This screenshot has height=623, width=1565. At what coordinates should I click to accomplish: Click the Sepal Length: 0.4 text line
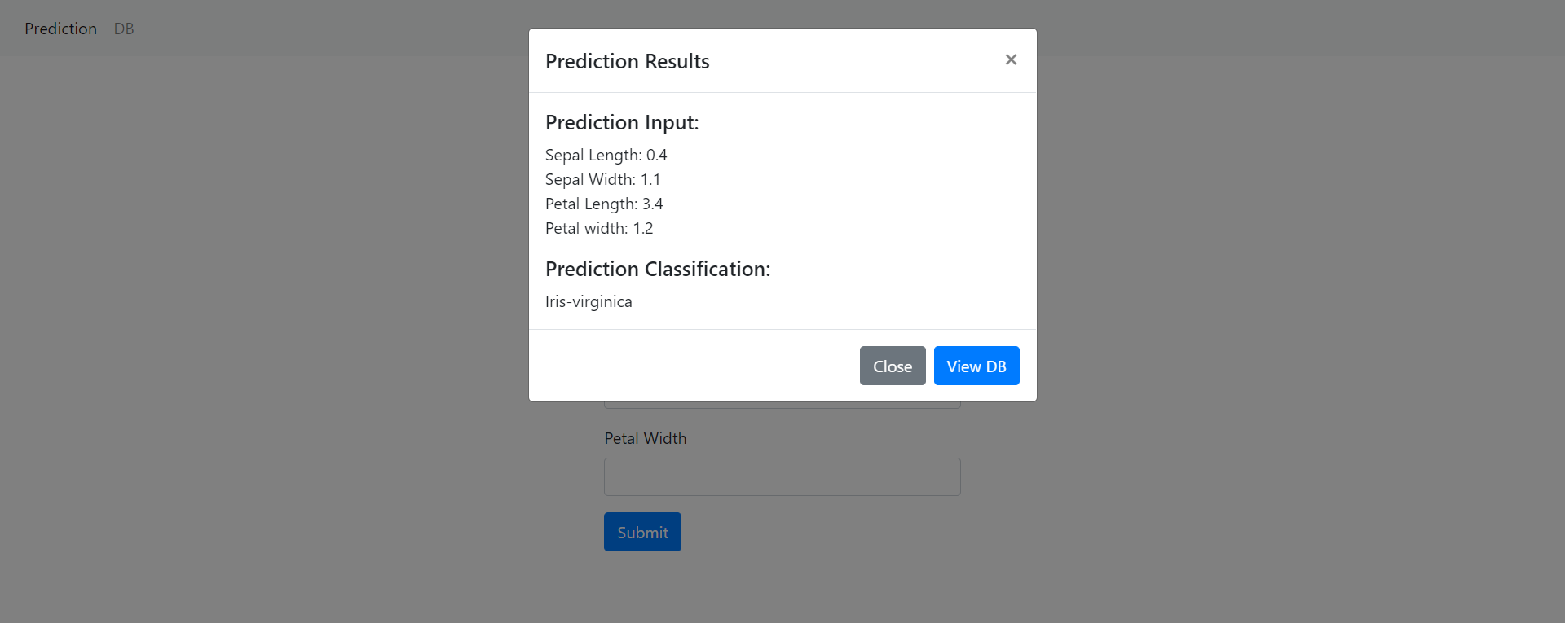pyautogui.click(x=606, y=155)
